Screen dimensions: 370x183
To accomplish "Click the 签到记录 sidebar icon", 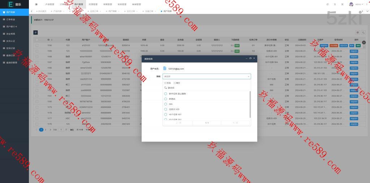I will (4, 48).
